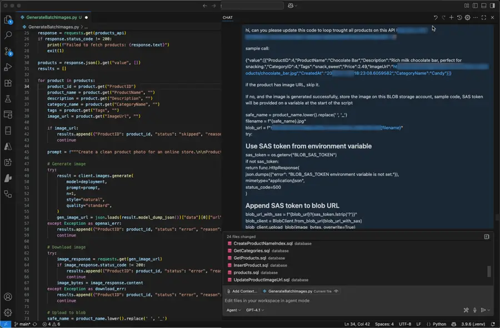Open the Run and Debug view
The image size is (500, 328).
(x=8, y=67)
